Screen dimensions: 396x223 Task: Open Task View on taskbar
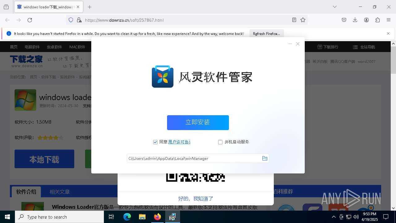coord(111,217)
